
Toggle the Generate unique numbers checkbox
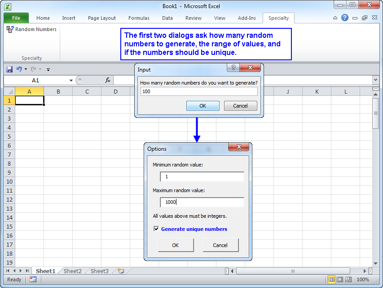click(x=156, y=229)
